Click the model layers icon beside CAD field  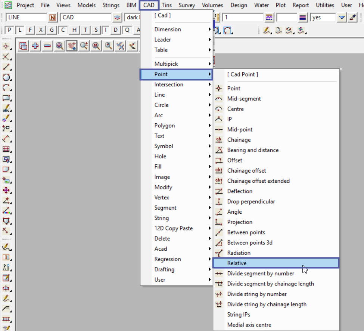click(x=118, y=18)
